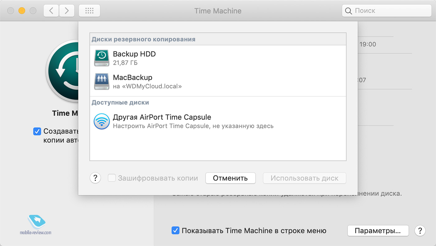The image size is (436, 246).
Task: Click the large Time Machine clock icon
Action: 62,72
